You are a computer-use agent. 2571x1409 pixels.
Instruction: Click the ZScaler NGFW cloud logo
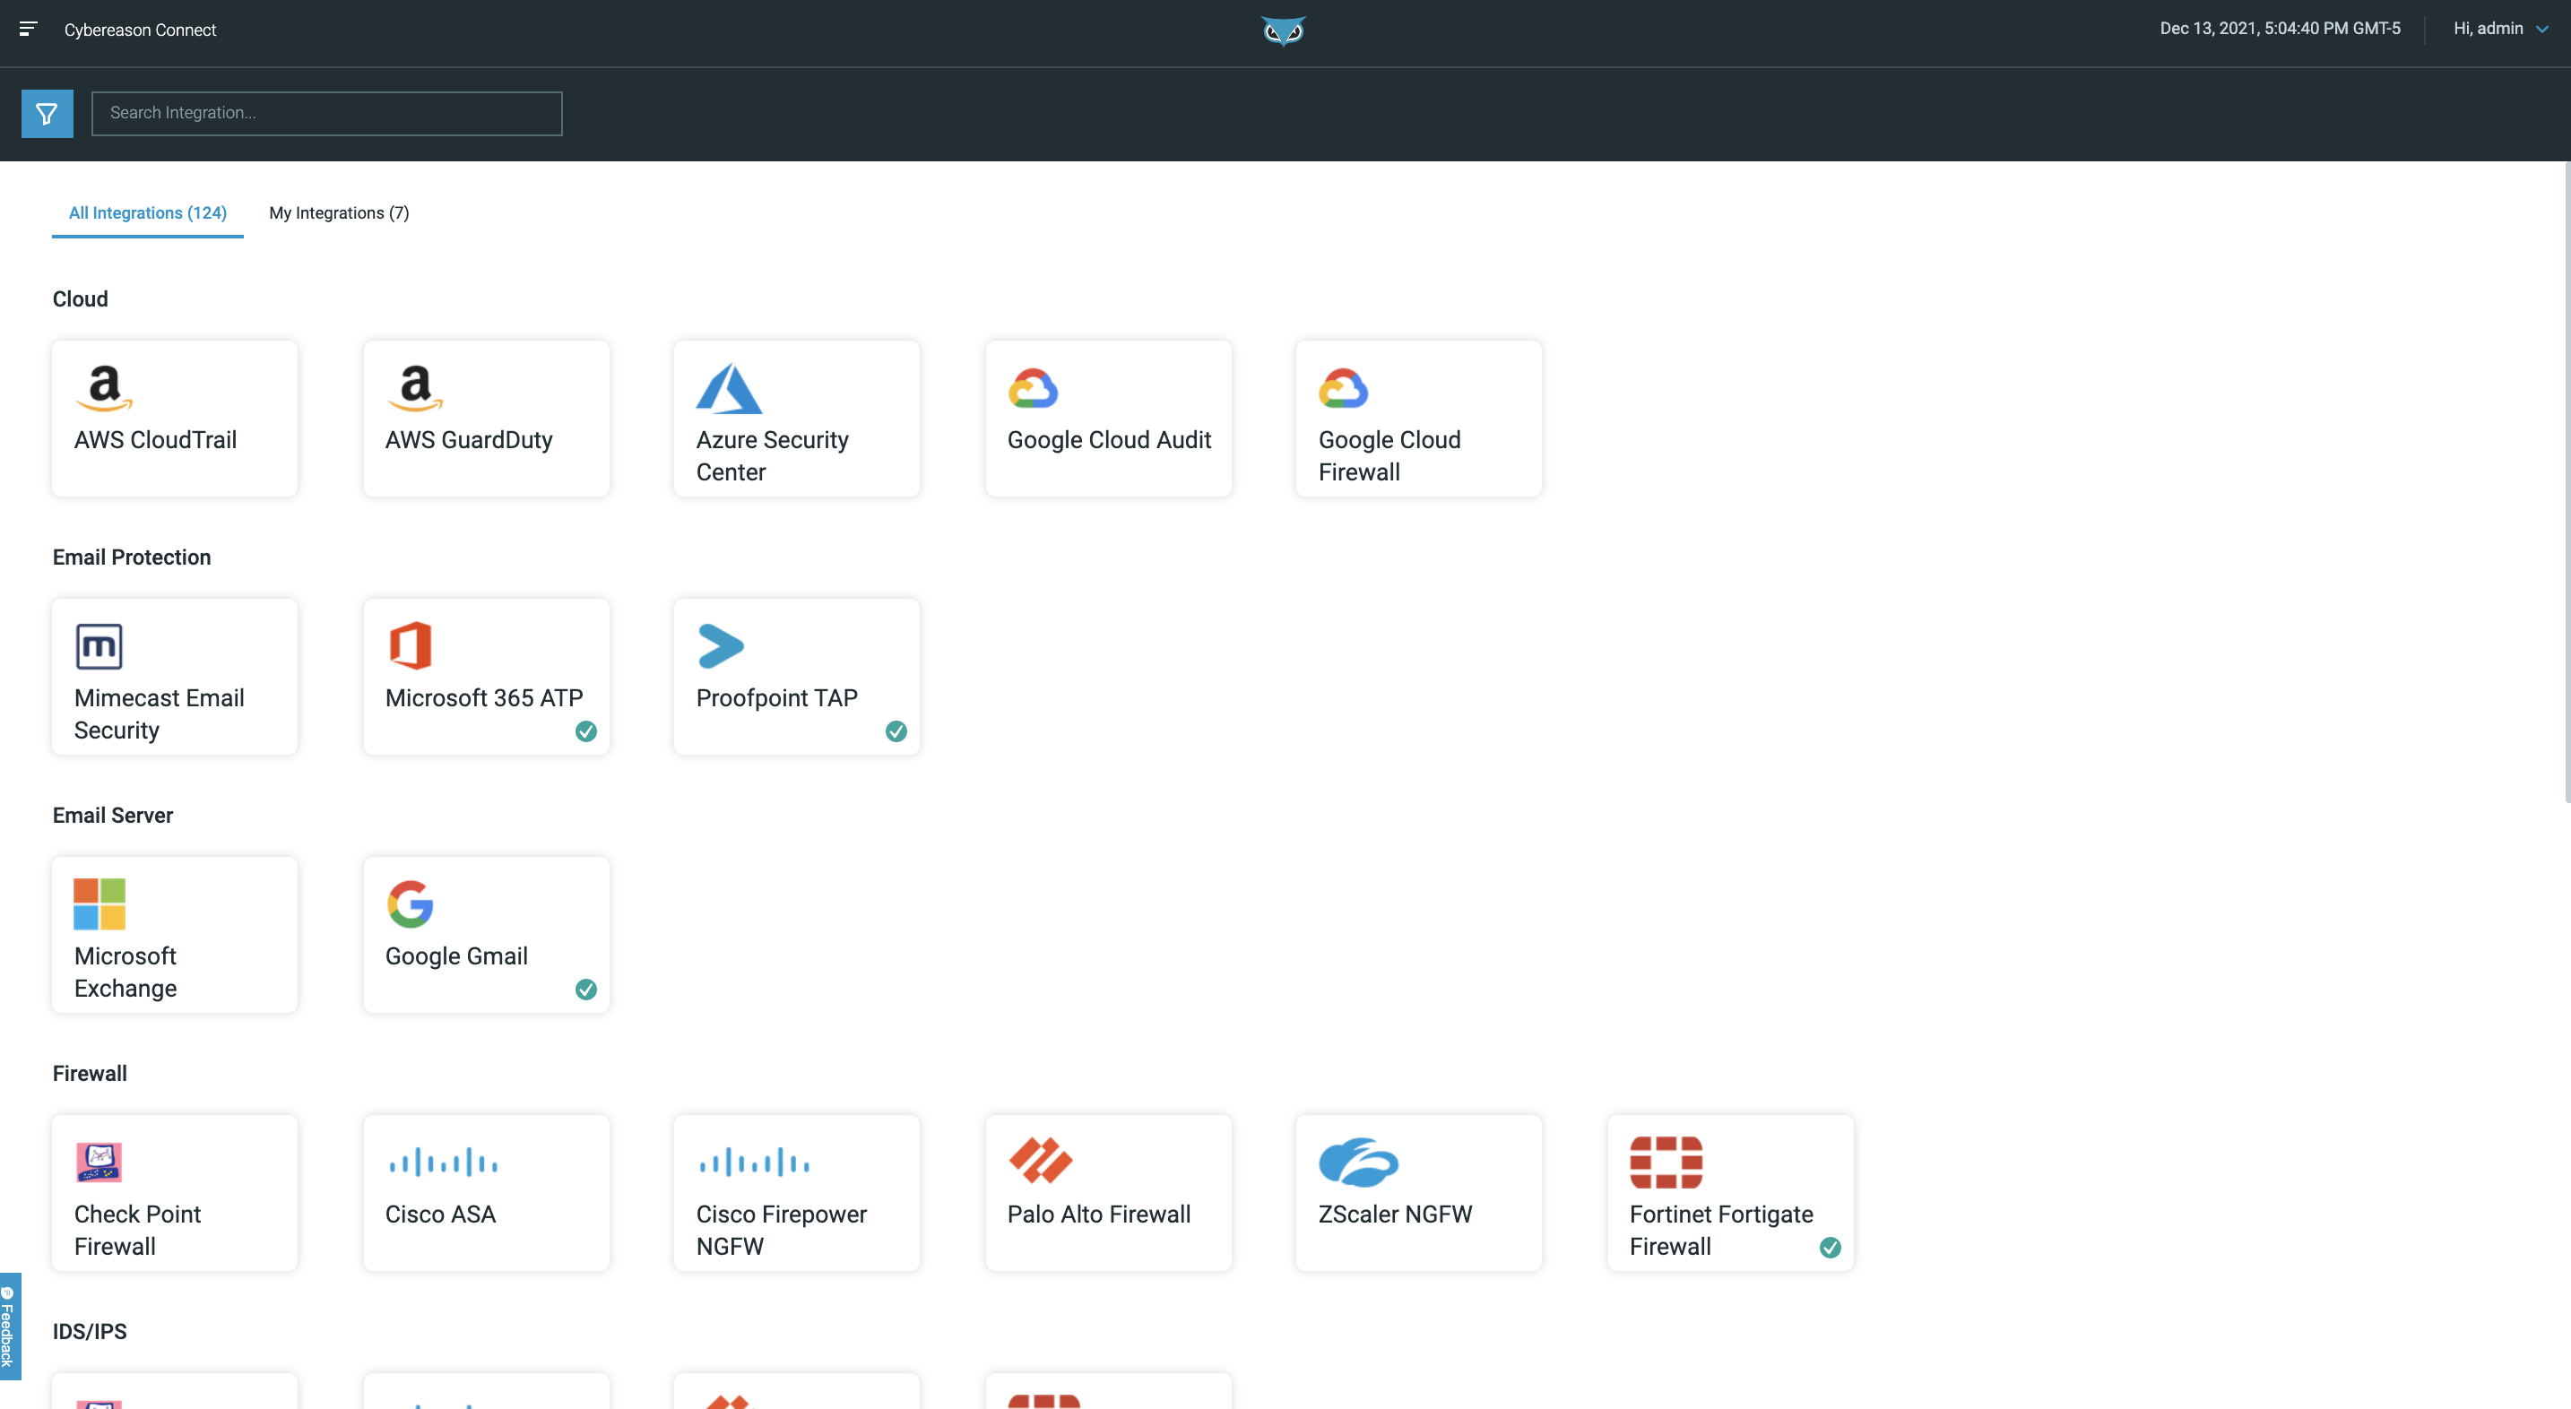1358,1162
